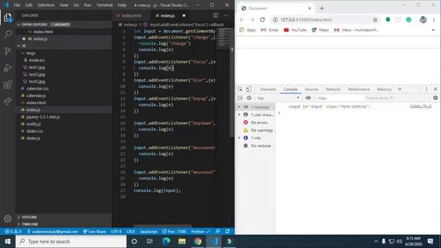Click Chrome address bar URL
The width and height of the screenshot is (441, 248).
(x=306, y=20)
